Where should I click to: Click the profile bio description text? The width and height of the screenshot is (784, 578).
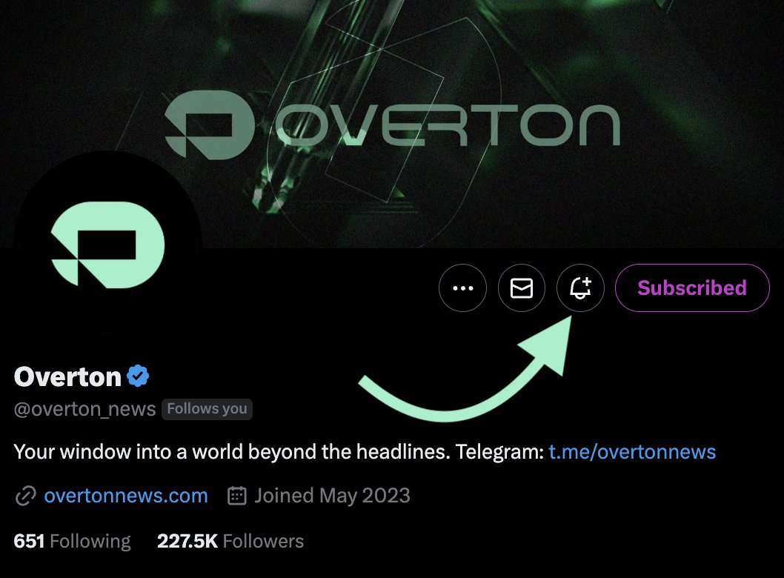[365, 452]
